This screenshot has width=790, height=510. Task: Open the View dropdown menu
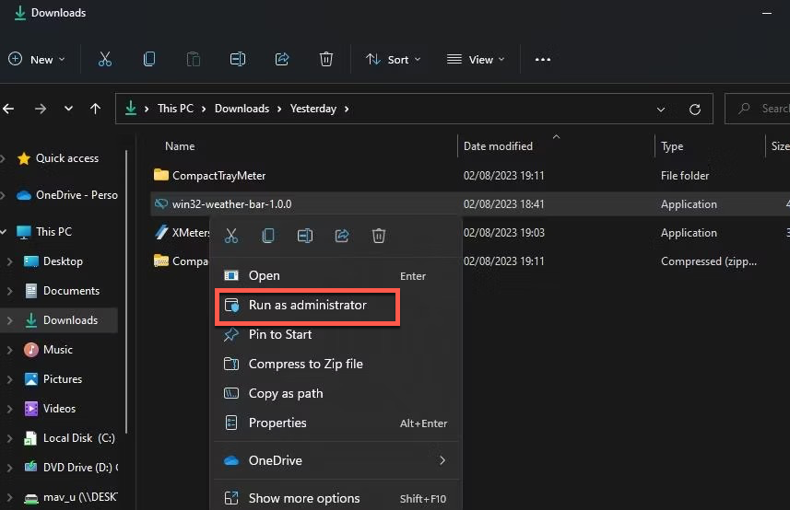(476, 59)
